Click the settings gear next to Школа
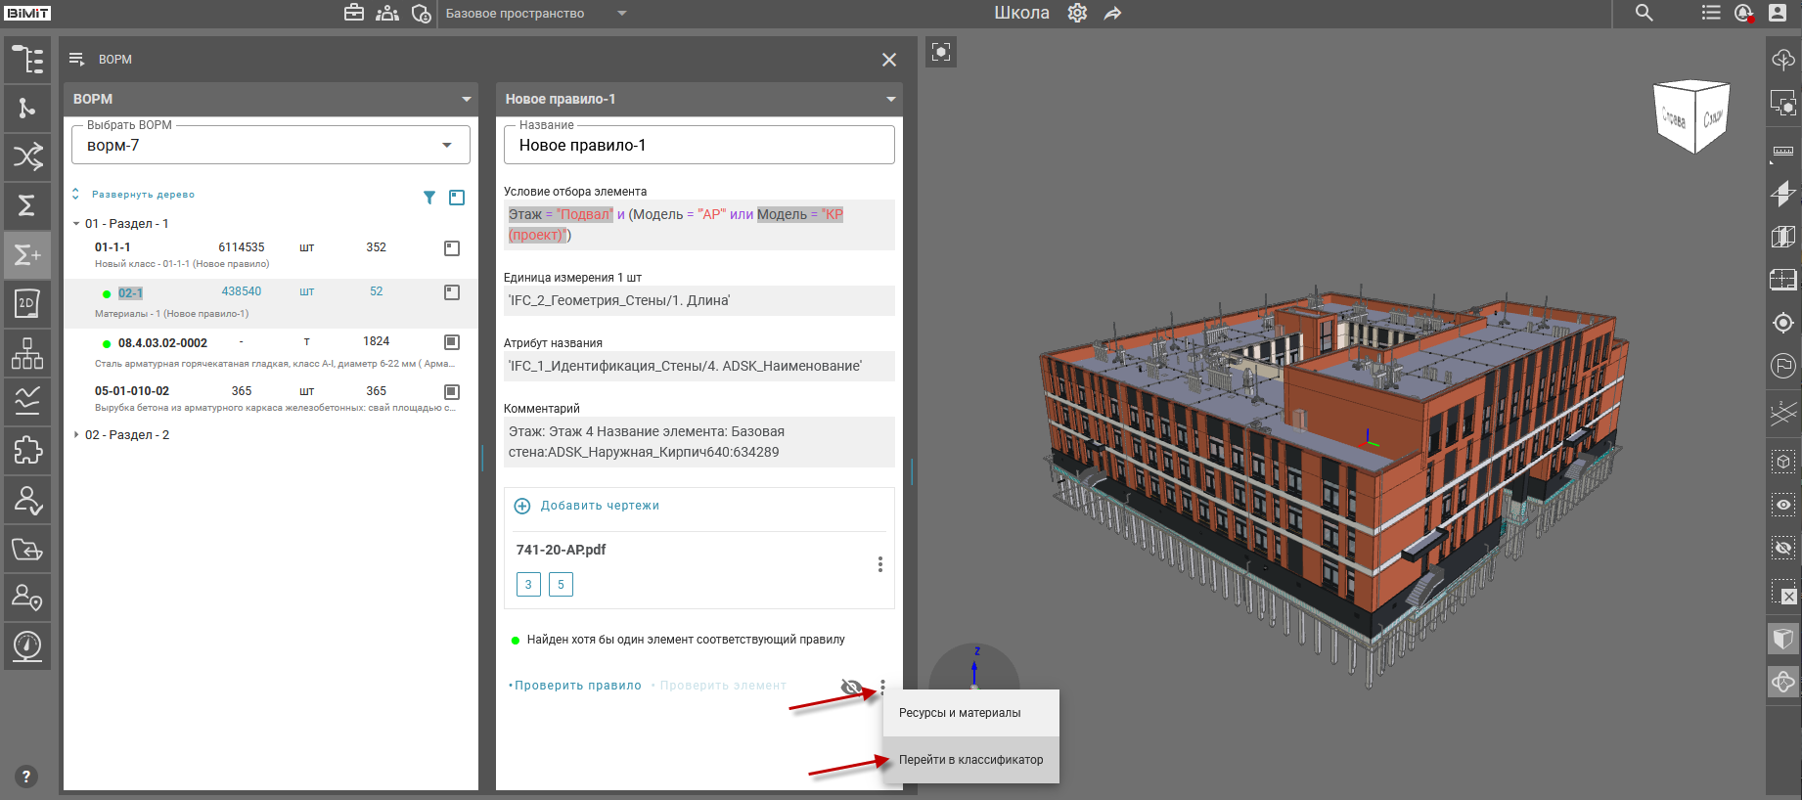The height and width of the screenshot is (800, 1802). 1077,14
